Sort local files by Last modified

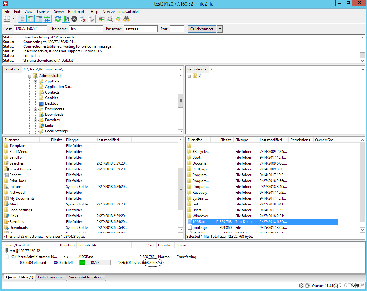tap(113, 140)
